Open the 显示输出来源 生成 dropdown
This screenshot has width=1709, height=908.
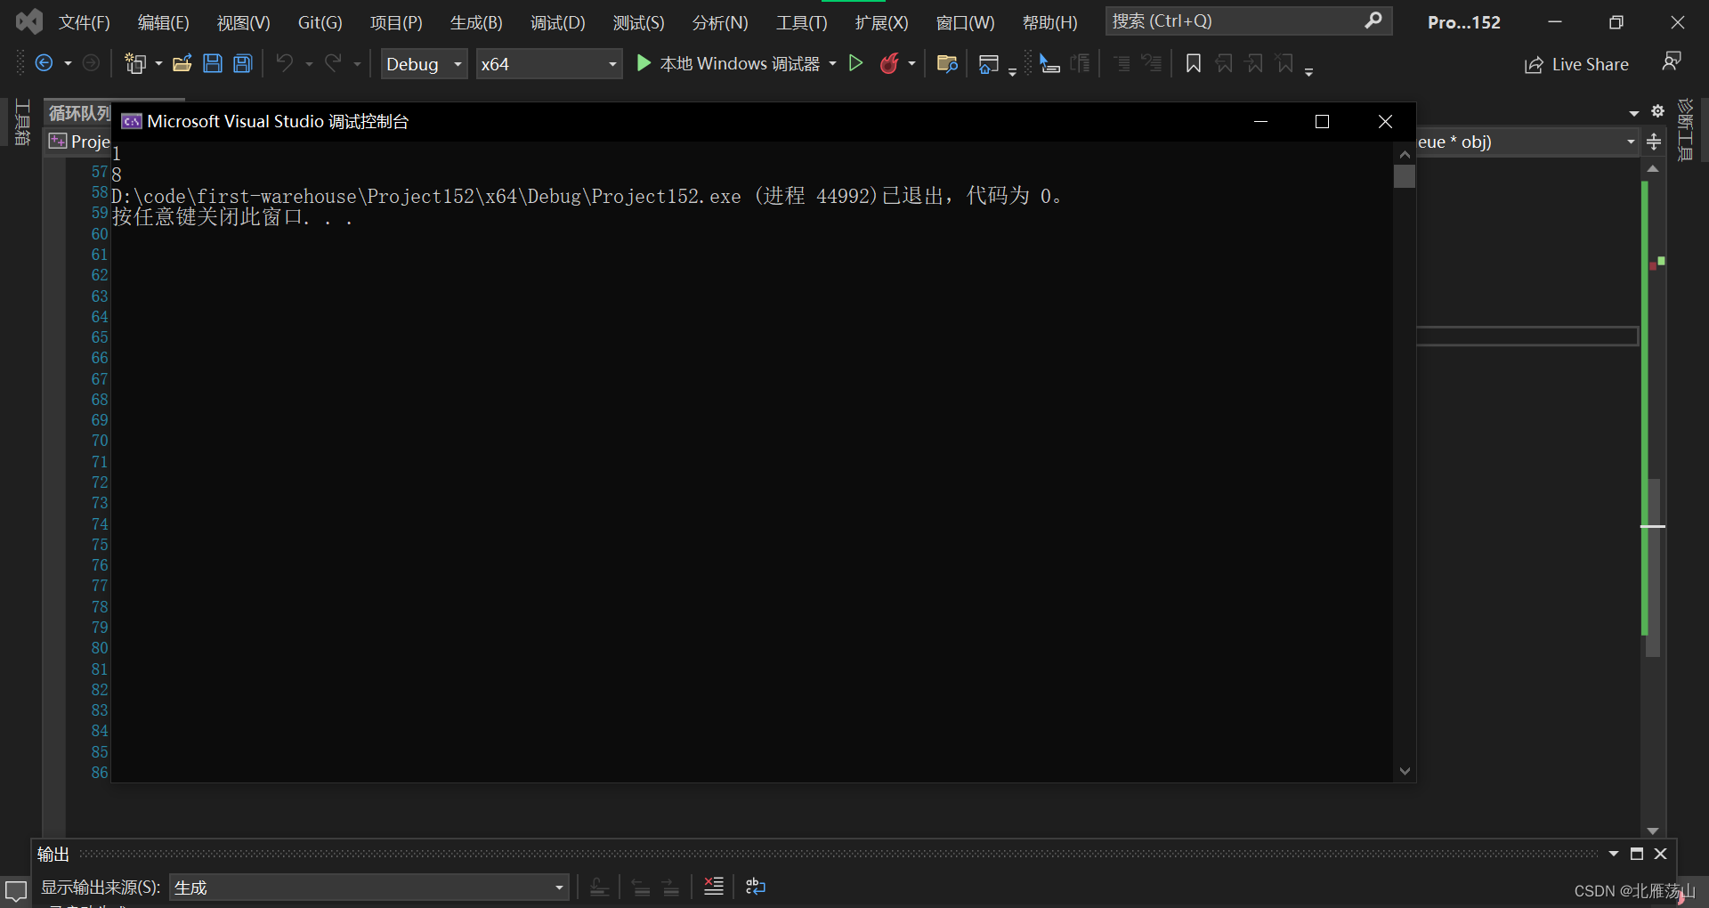[x=369, y=888]
